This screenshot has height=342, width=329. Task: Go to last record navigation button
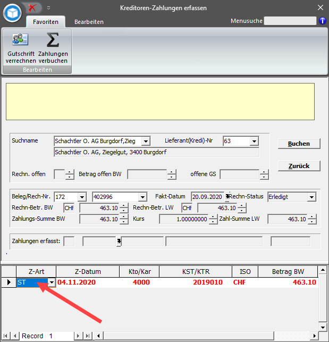88,336
